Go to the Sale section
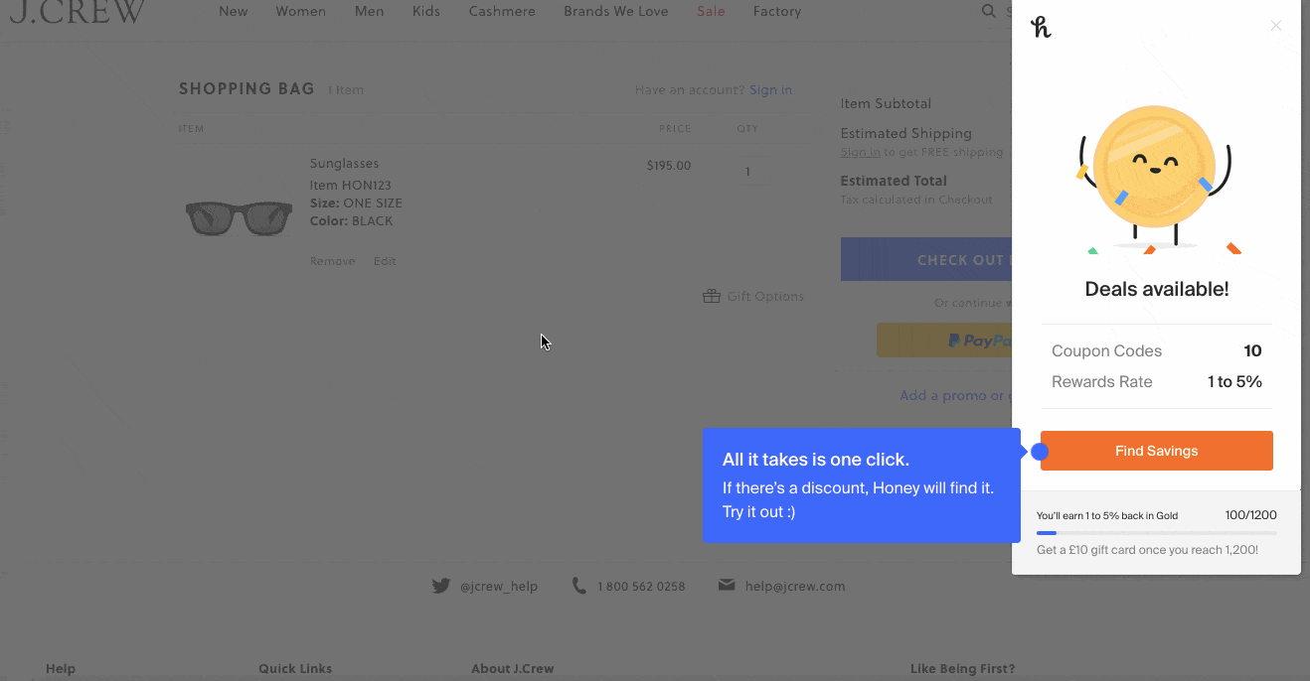1310x681 pixels. 711,12
